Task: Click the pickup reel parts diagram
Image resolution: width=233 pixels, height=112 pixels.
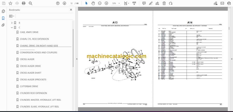Action: click(x=114, y=65)
